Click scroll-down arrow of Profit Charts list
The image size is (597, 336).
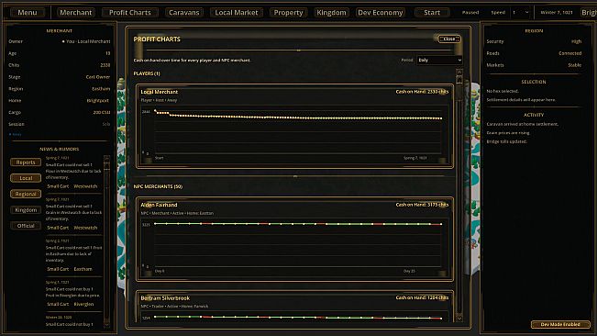coord(459,318)
